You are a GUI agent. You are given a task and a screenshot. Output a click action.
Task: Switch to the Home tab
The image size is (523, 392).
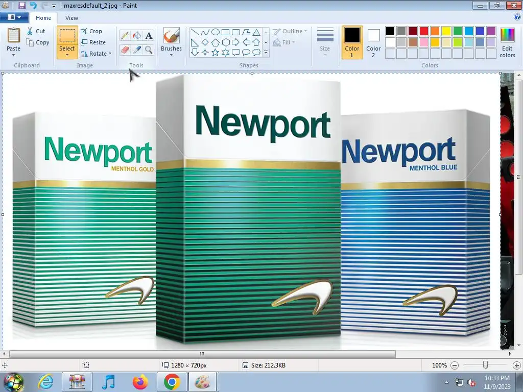click(x=43, y=18)
